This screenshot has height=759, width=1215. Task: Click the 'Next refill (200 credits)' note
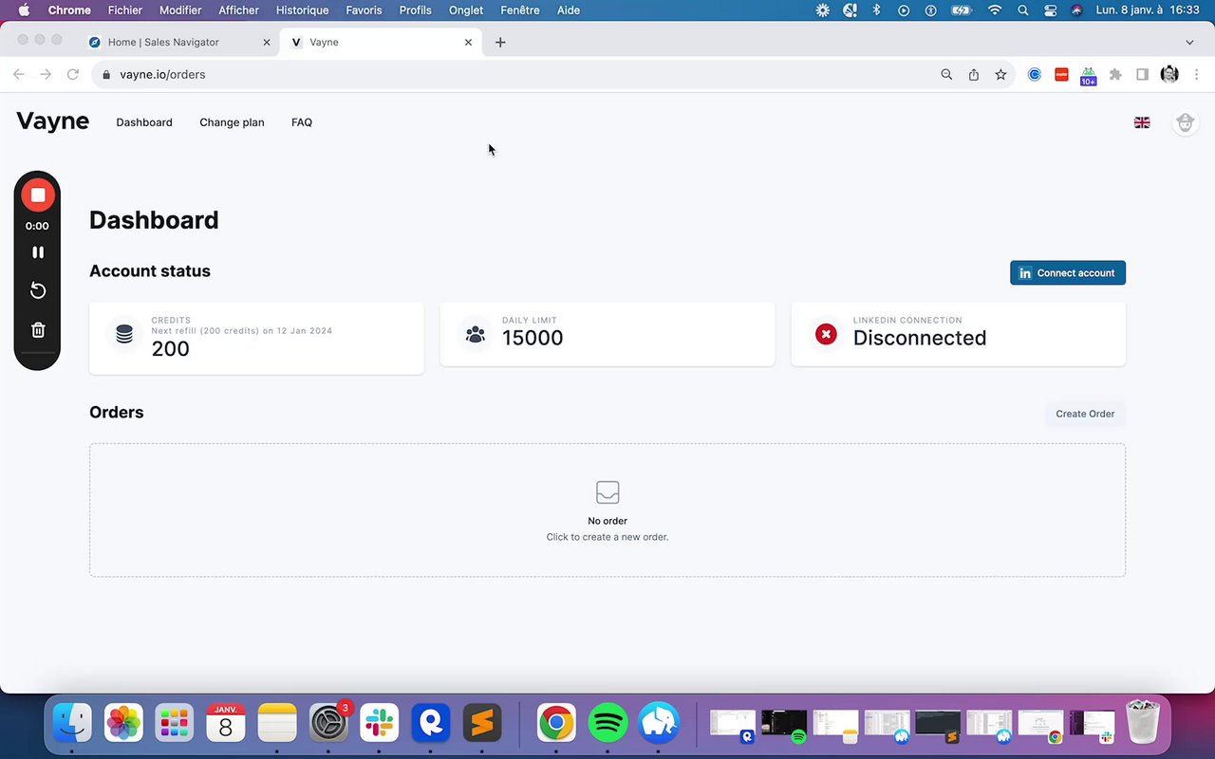[x=242, y=331]
